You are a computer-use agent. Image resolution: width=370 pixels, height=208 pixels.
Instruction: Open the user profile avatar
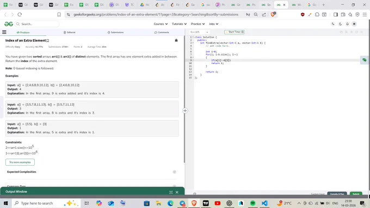(354, 24)
